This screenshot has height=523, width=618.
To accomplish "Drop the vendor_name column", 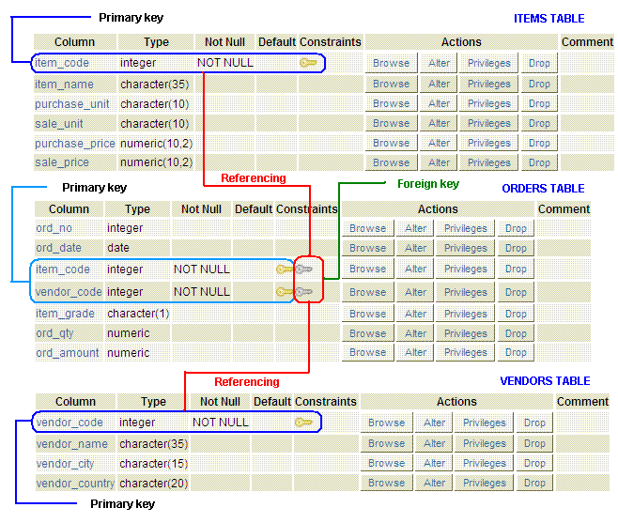I will tap(534, 443).
